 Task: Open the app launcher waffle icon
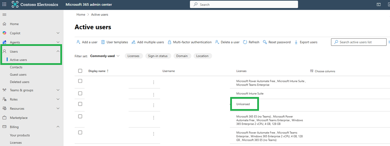(x=4, y=4)
